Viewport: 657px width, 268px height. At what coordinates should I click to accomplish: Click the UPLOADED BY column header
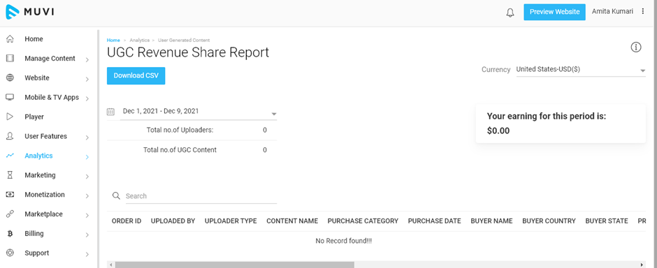(173, 221)
